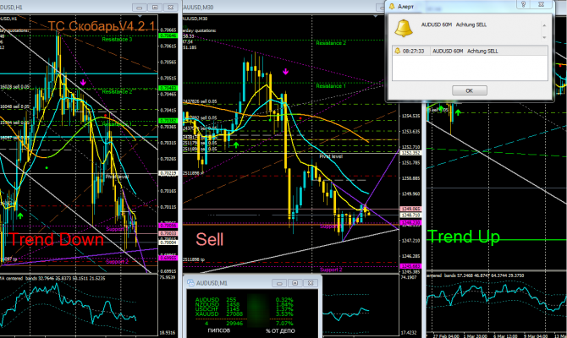Screen dimensions: 567x338
Task: Maximize the AUDUSD,M1 chart window
Action: (x=295, y=283)
